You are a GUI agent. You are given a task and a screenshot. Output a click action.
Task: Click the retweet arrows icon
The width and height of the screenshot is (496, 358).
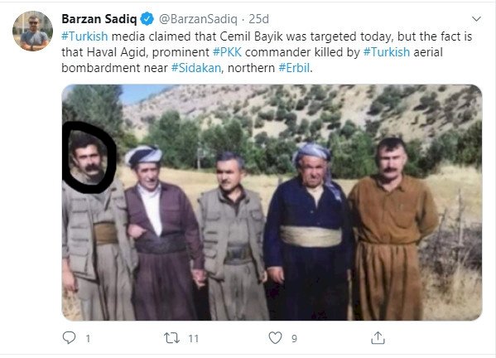(171, 338)
